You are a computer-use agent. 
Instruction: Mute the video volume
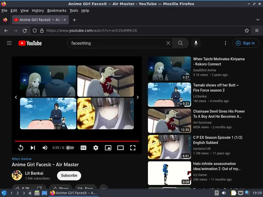click(x=45, y=148)
